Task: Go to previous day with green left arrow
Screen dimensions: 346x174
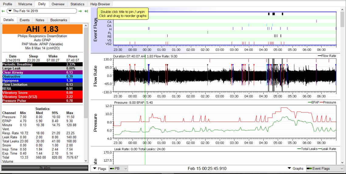Action: coord(3,11)
